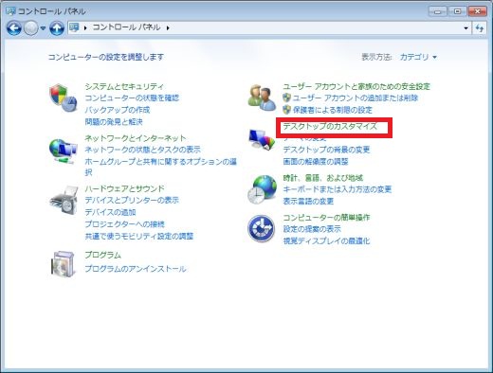Click 視覚ディスプレイの最適化 link
The height and width of the screenshot is (373, 493).
pos(326,240)
